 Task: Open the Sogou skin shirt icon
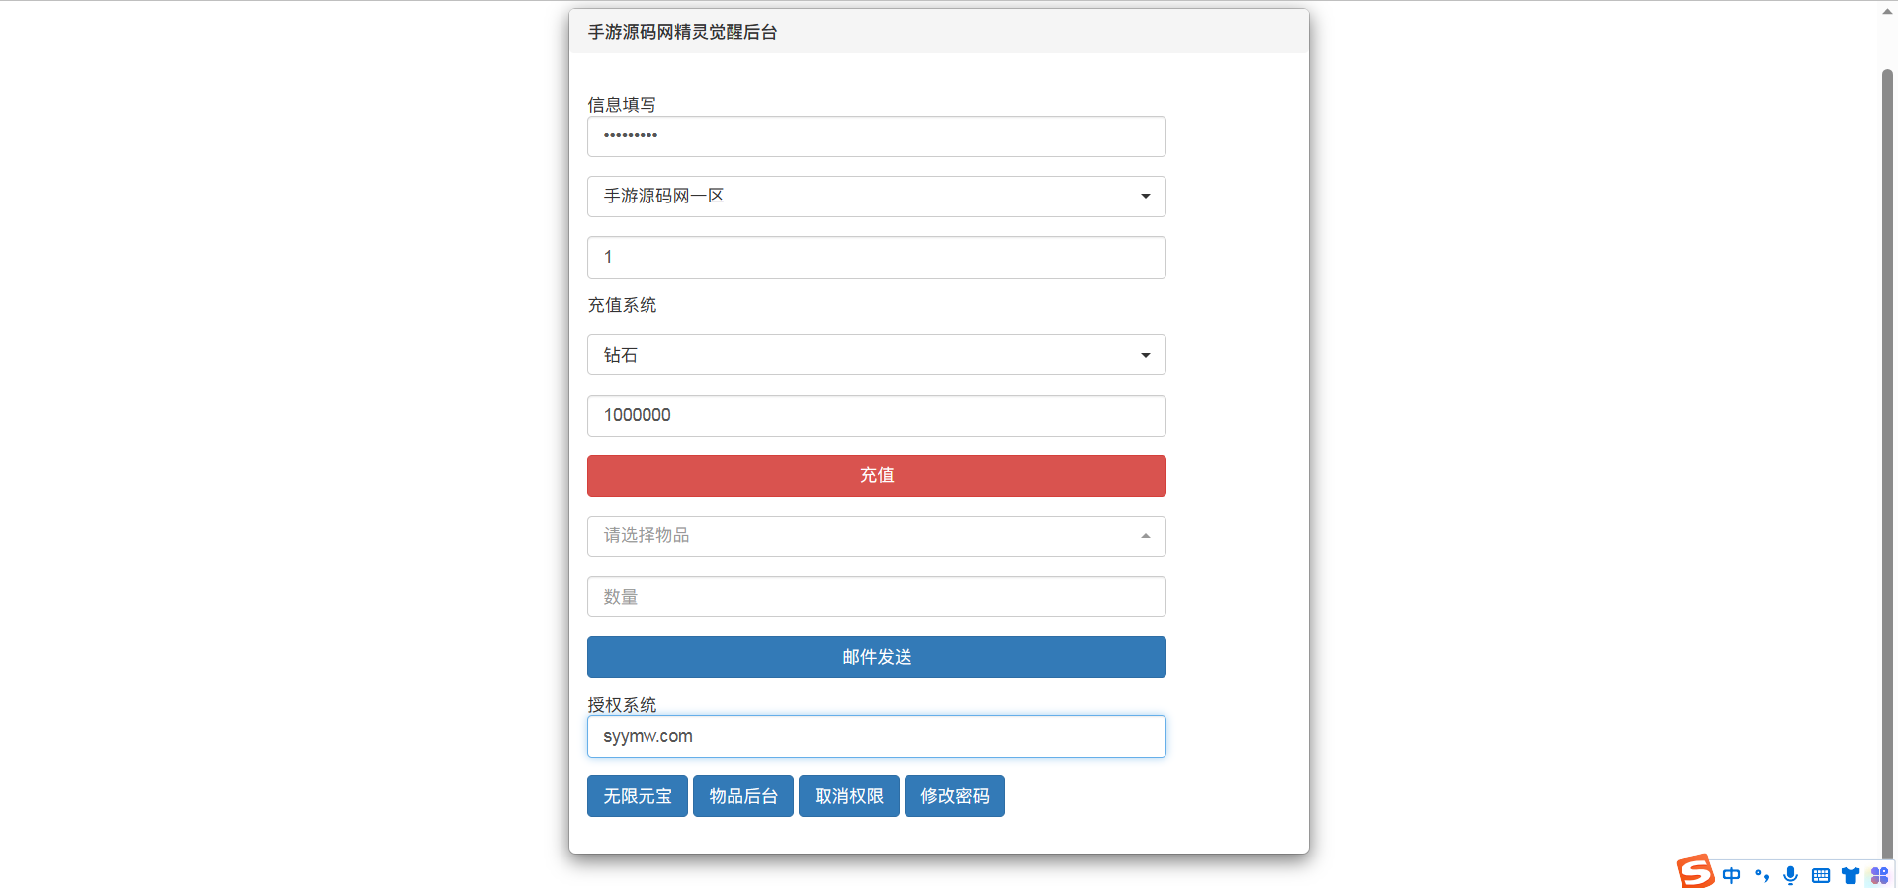tap(1851, 875)
